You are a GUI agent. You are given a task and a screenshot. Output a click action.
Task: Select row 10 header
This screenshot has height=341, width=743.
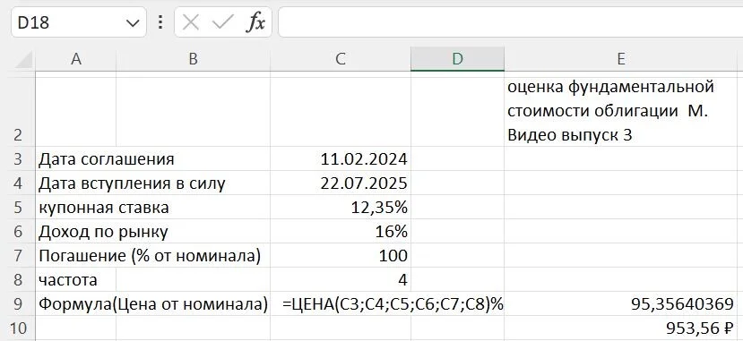click(x=18, y=328)
